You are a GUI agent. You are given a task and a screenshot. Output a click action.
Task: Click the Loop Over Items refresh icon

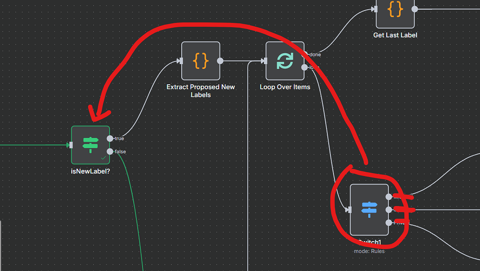pos(285,61)
